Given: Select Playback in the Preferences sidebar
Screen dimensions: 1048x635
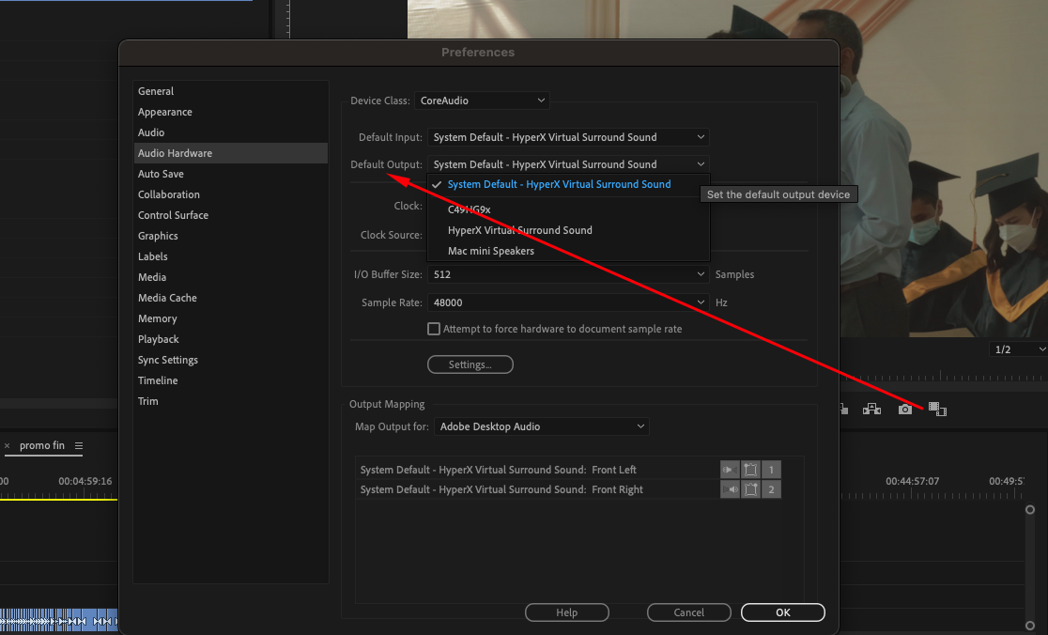Looking at the screenshot, I should [x=158, y=339].
